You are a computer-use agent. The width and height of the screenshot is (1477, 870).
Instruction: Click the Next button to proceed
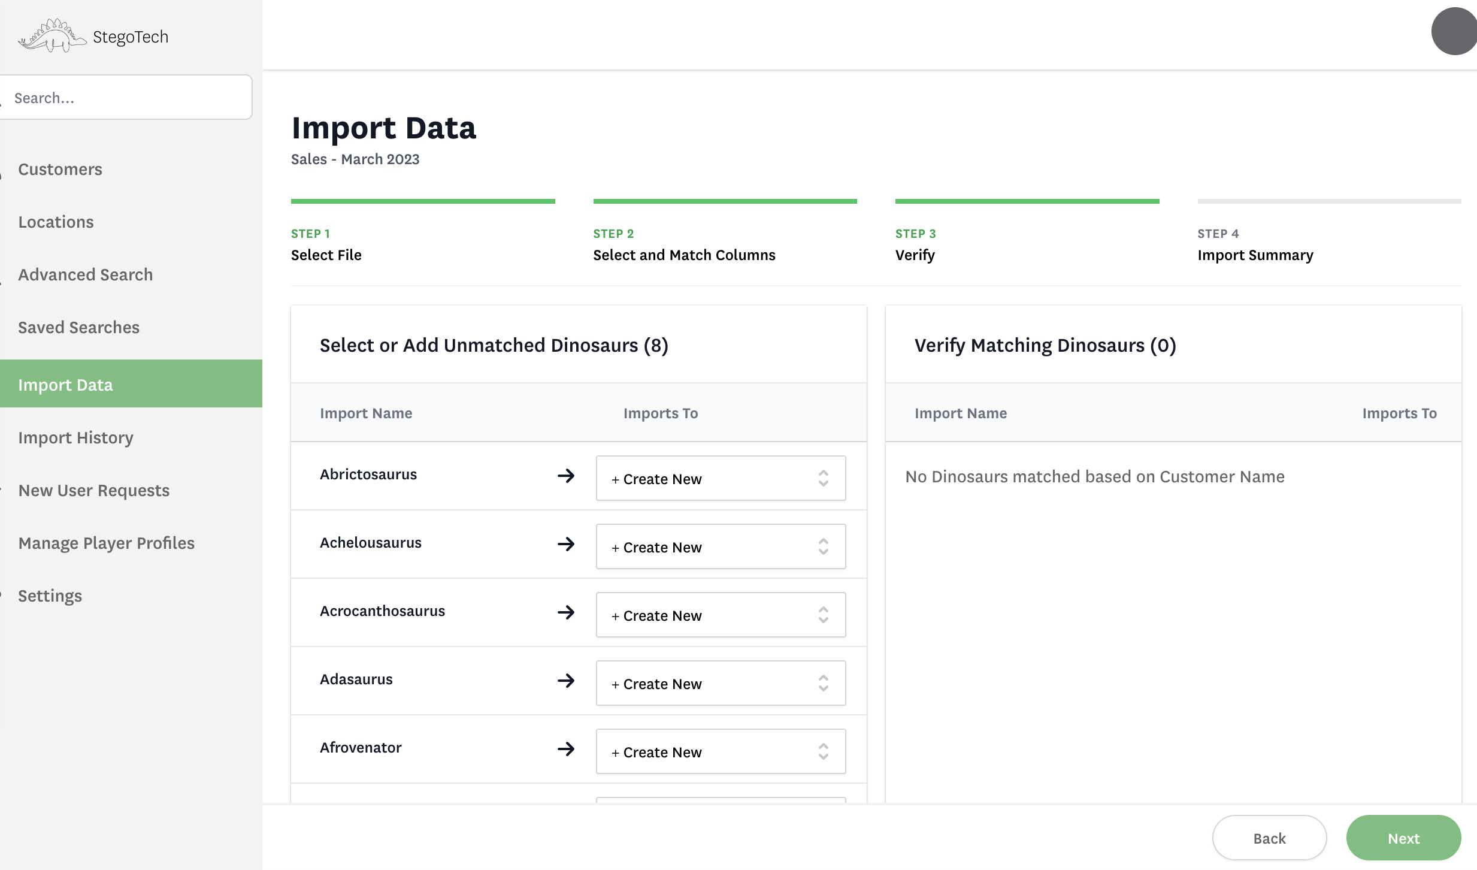pyautogui.click(x=1405, y=838)
